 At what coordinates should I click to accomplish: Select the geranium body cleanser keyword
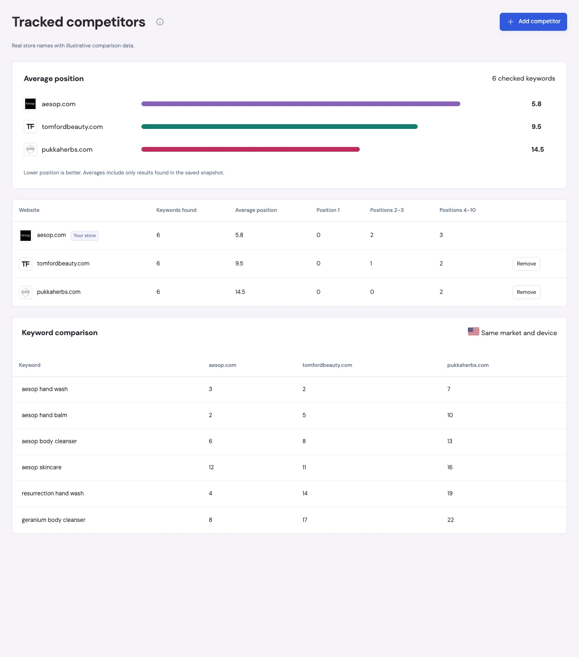(54, 520)
